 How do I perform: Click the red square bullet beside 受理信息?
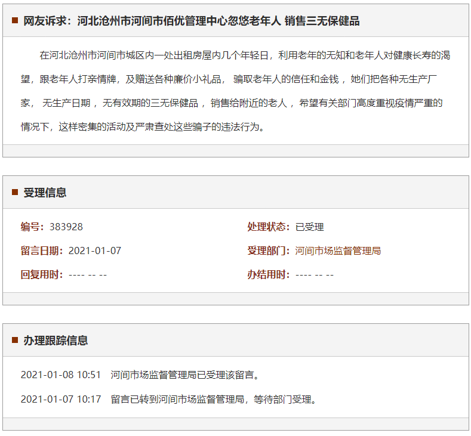coord(15,192)
